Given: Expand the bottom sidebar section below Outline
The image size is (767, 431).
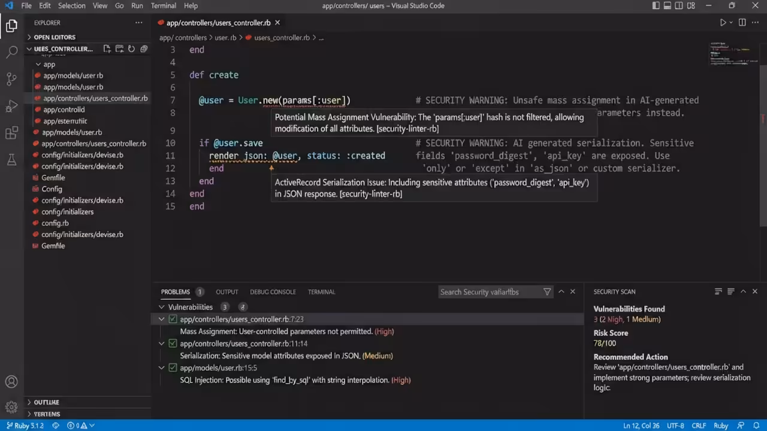Looking at the screenshot, I should click(87, 414).
